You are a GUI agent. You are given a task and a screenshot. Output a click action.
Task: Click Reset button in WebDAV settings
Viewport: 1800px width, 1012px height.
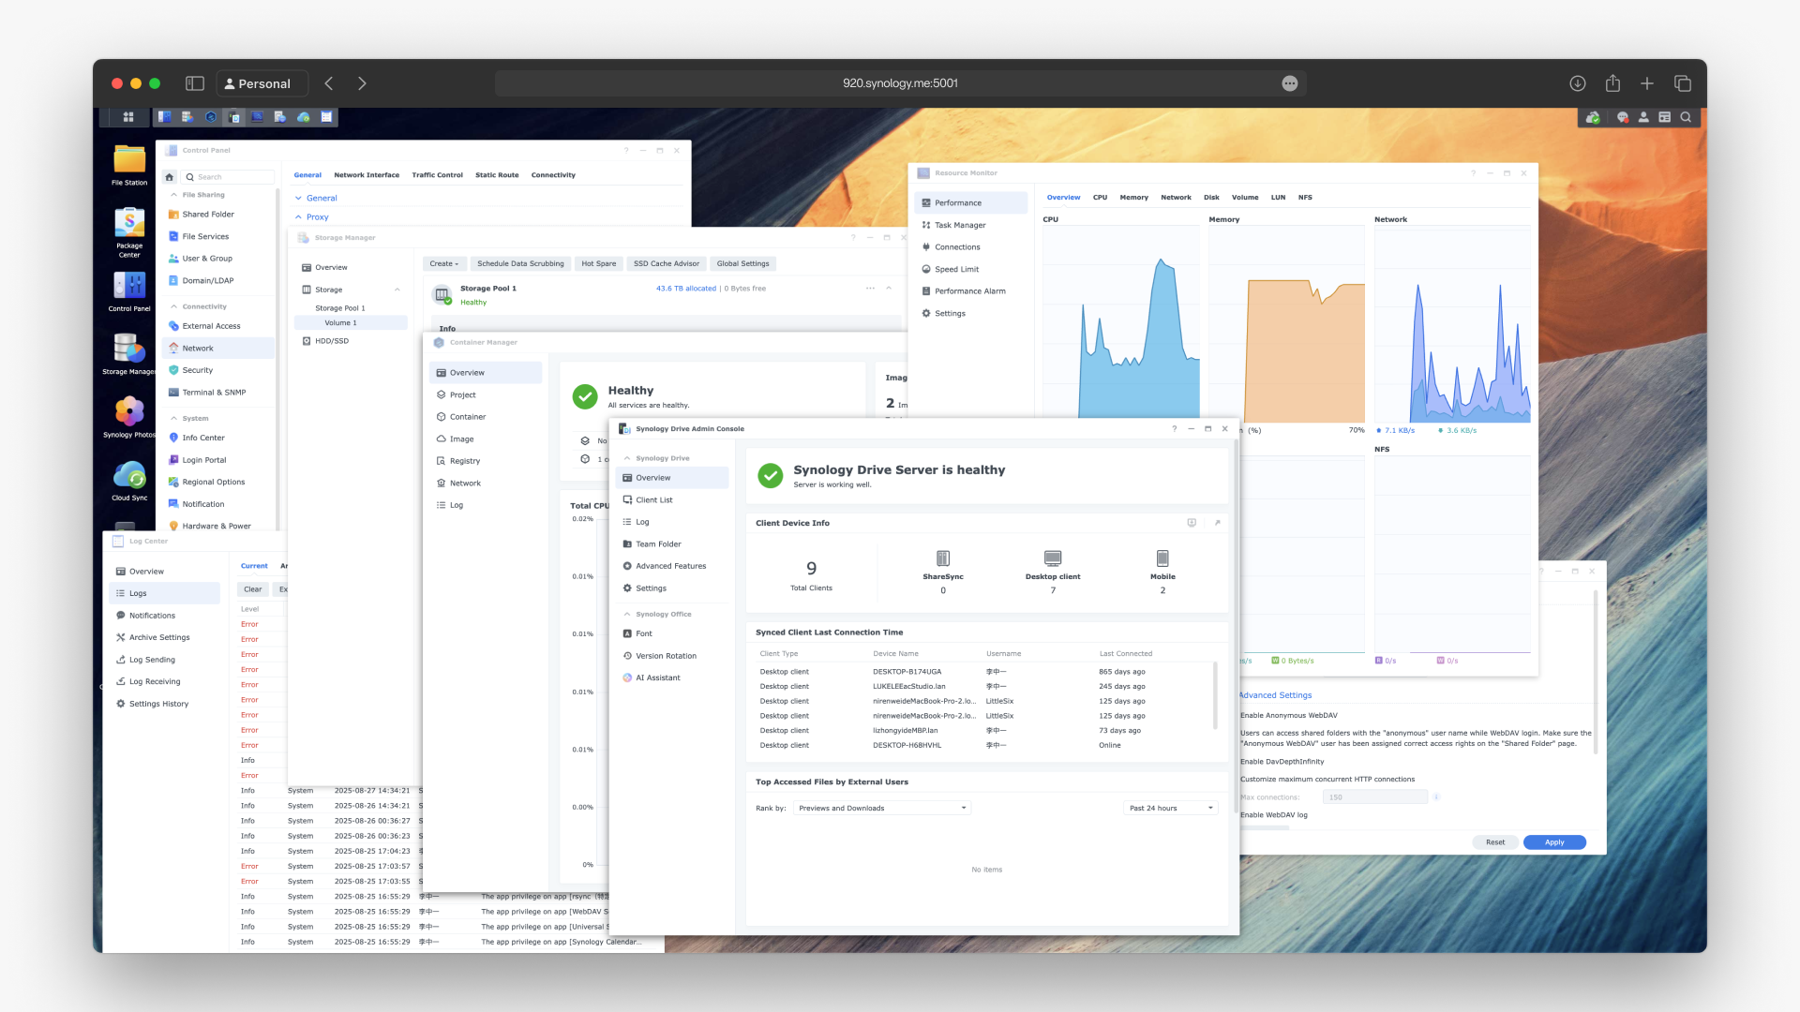pyautogui.click(x=1495, y=842)
